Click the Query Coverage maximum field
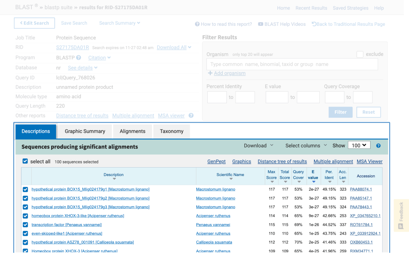409x253 pixels. [x=363, y=97]
